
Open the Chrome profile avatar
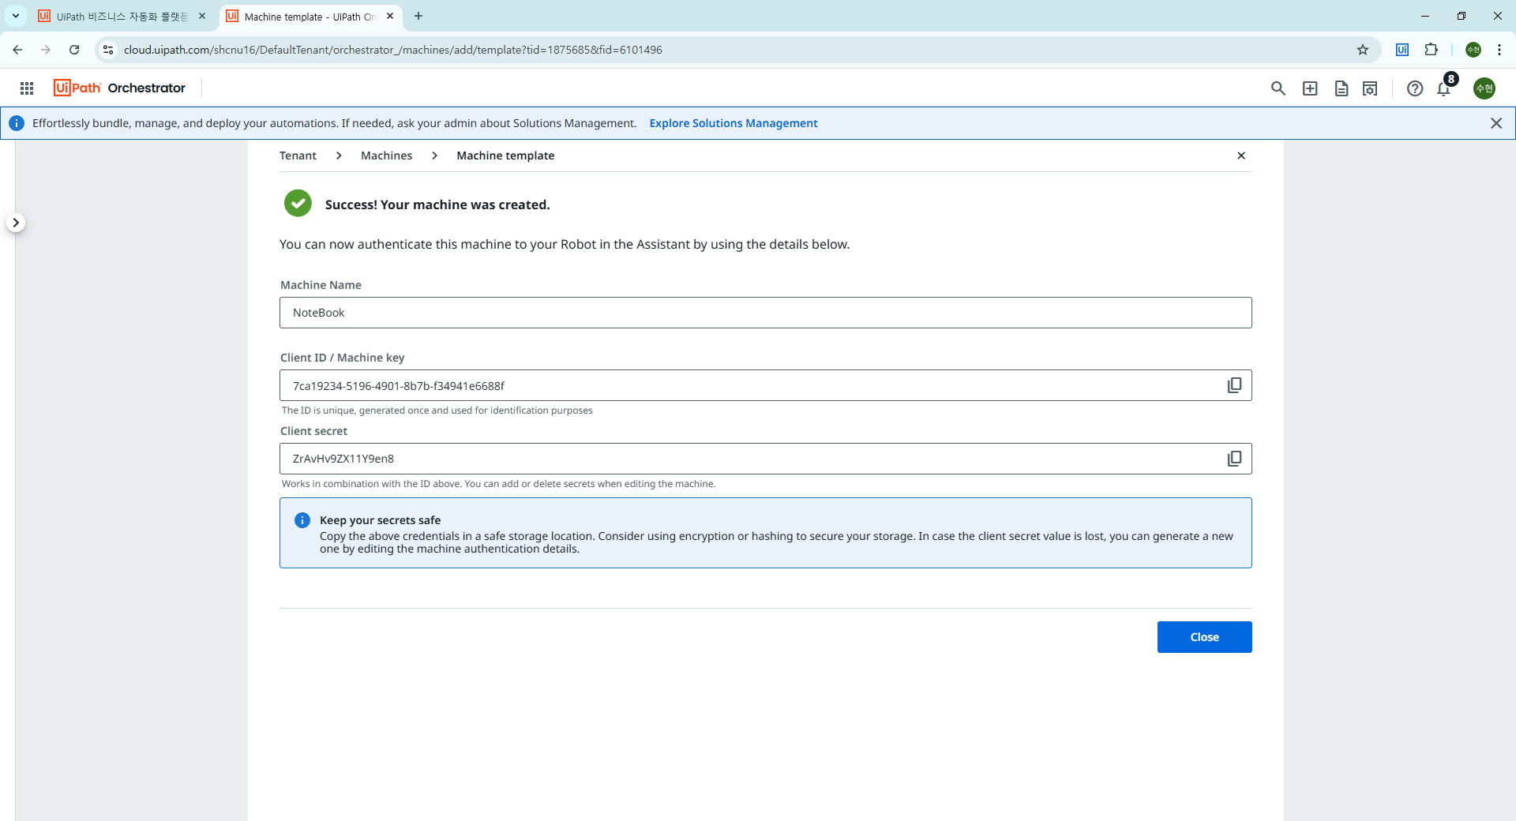(1473, 50)
